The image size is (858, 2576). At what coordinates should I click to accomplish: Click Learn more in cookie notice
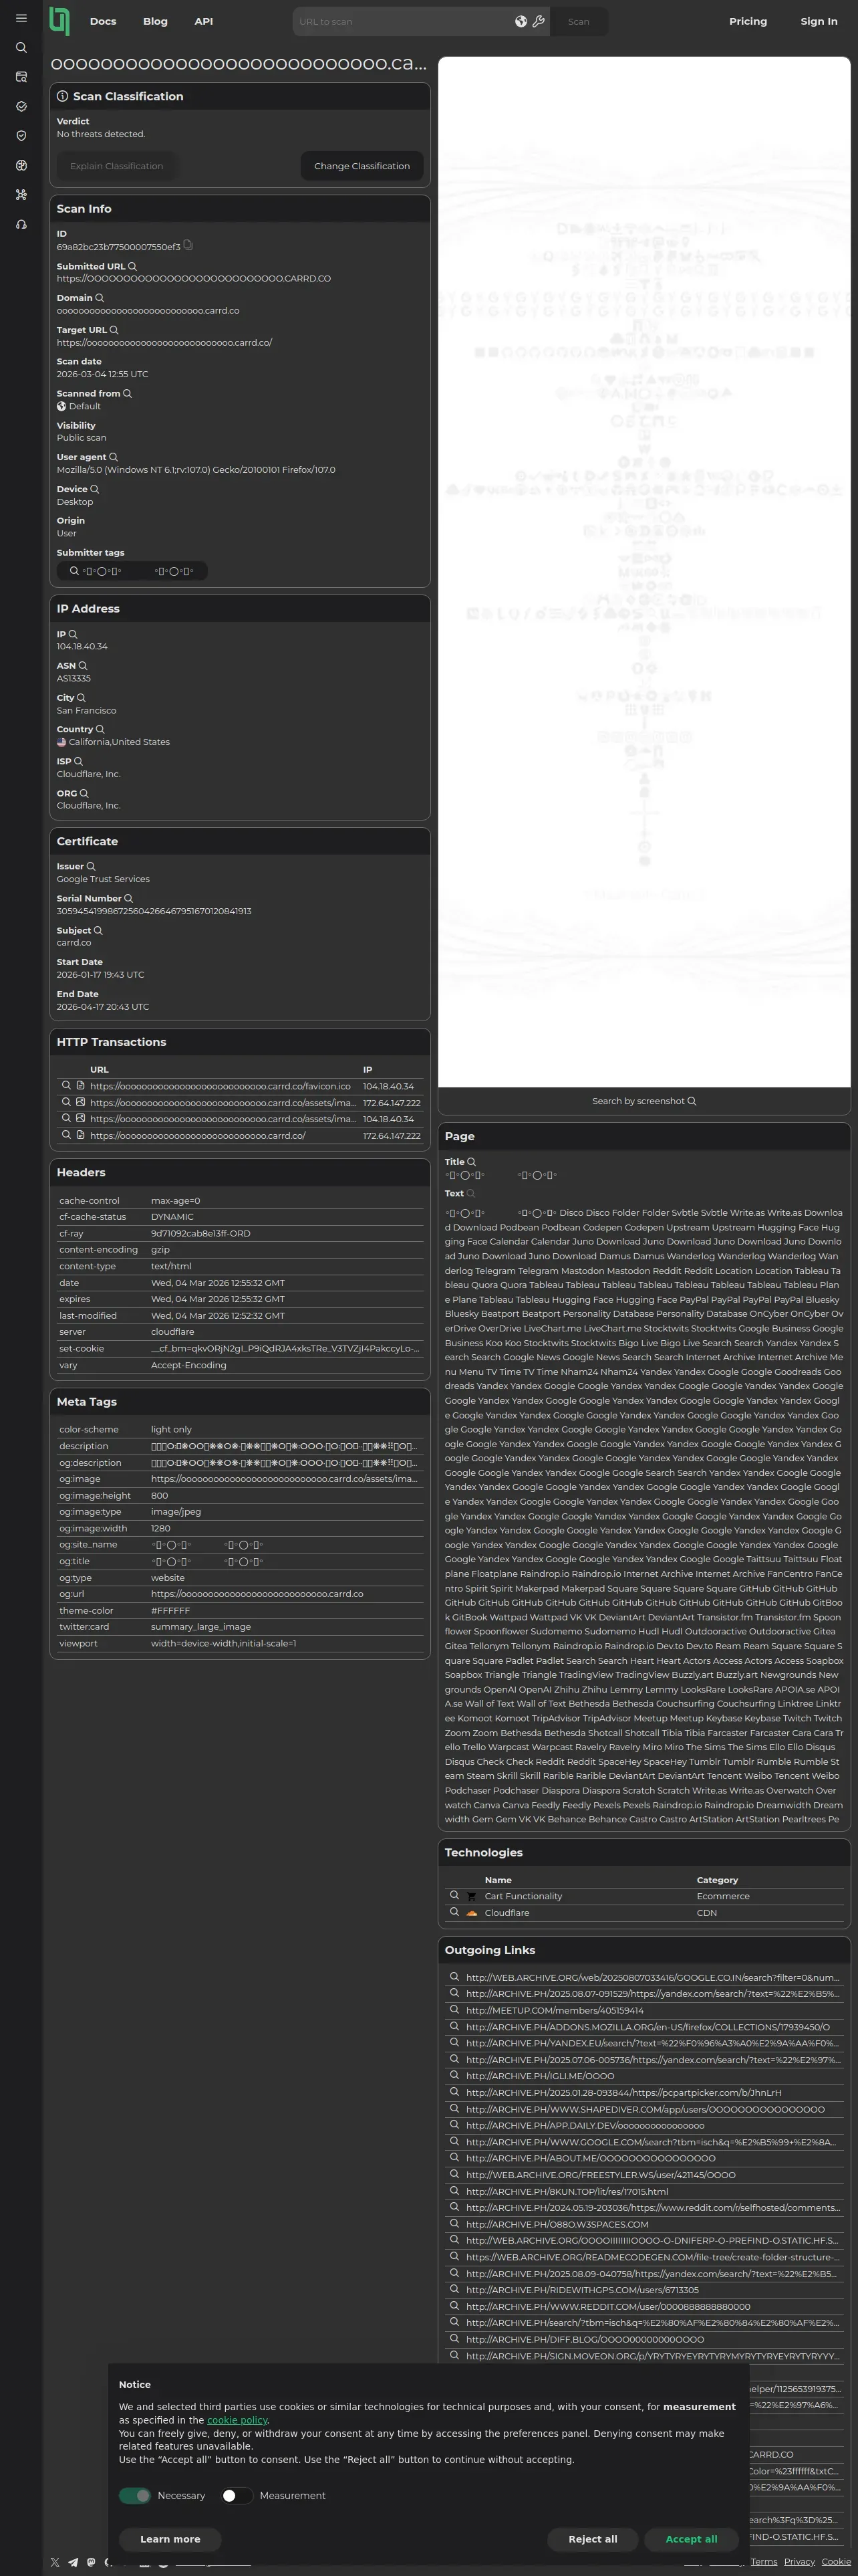[170, 2538]
